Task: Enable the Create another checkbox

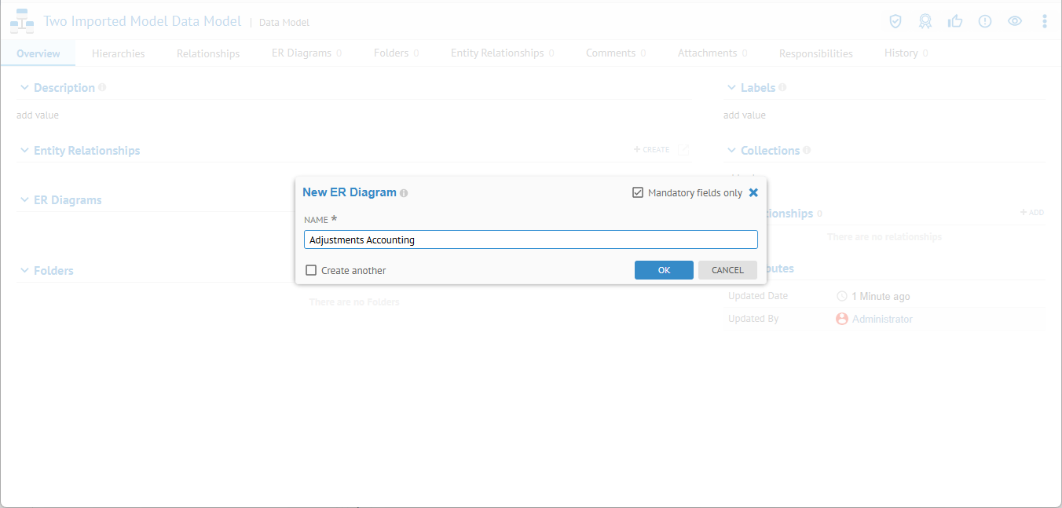Action: (311, 270)
